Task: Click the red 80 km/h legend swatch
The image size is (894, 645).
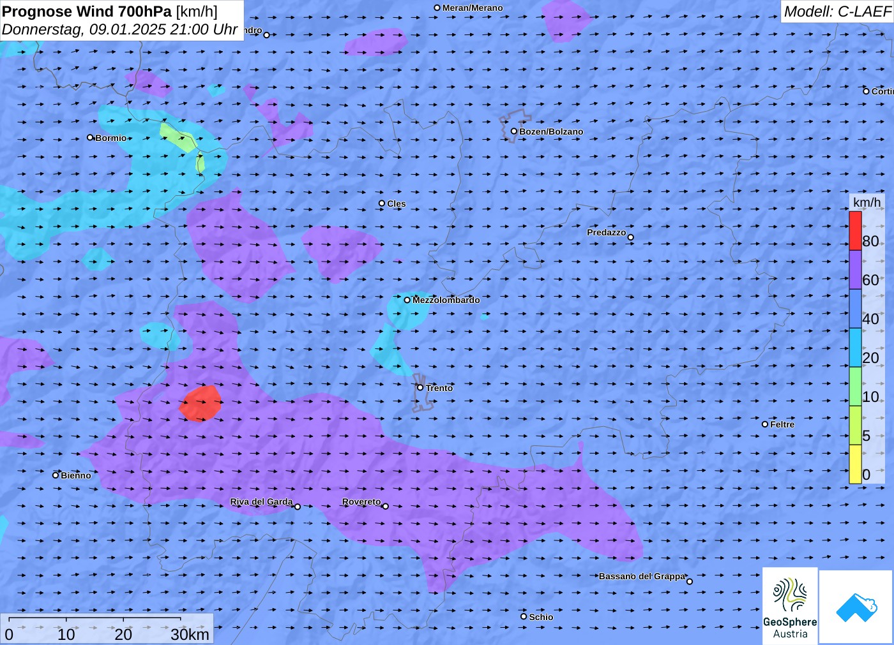Action: tap(855, 231)
